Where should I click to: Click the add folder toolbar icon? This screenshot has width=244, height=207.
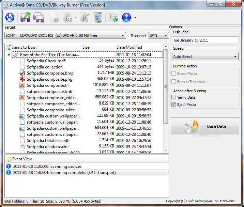[x=67, y=18]
